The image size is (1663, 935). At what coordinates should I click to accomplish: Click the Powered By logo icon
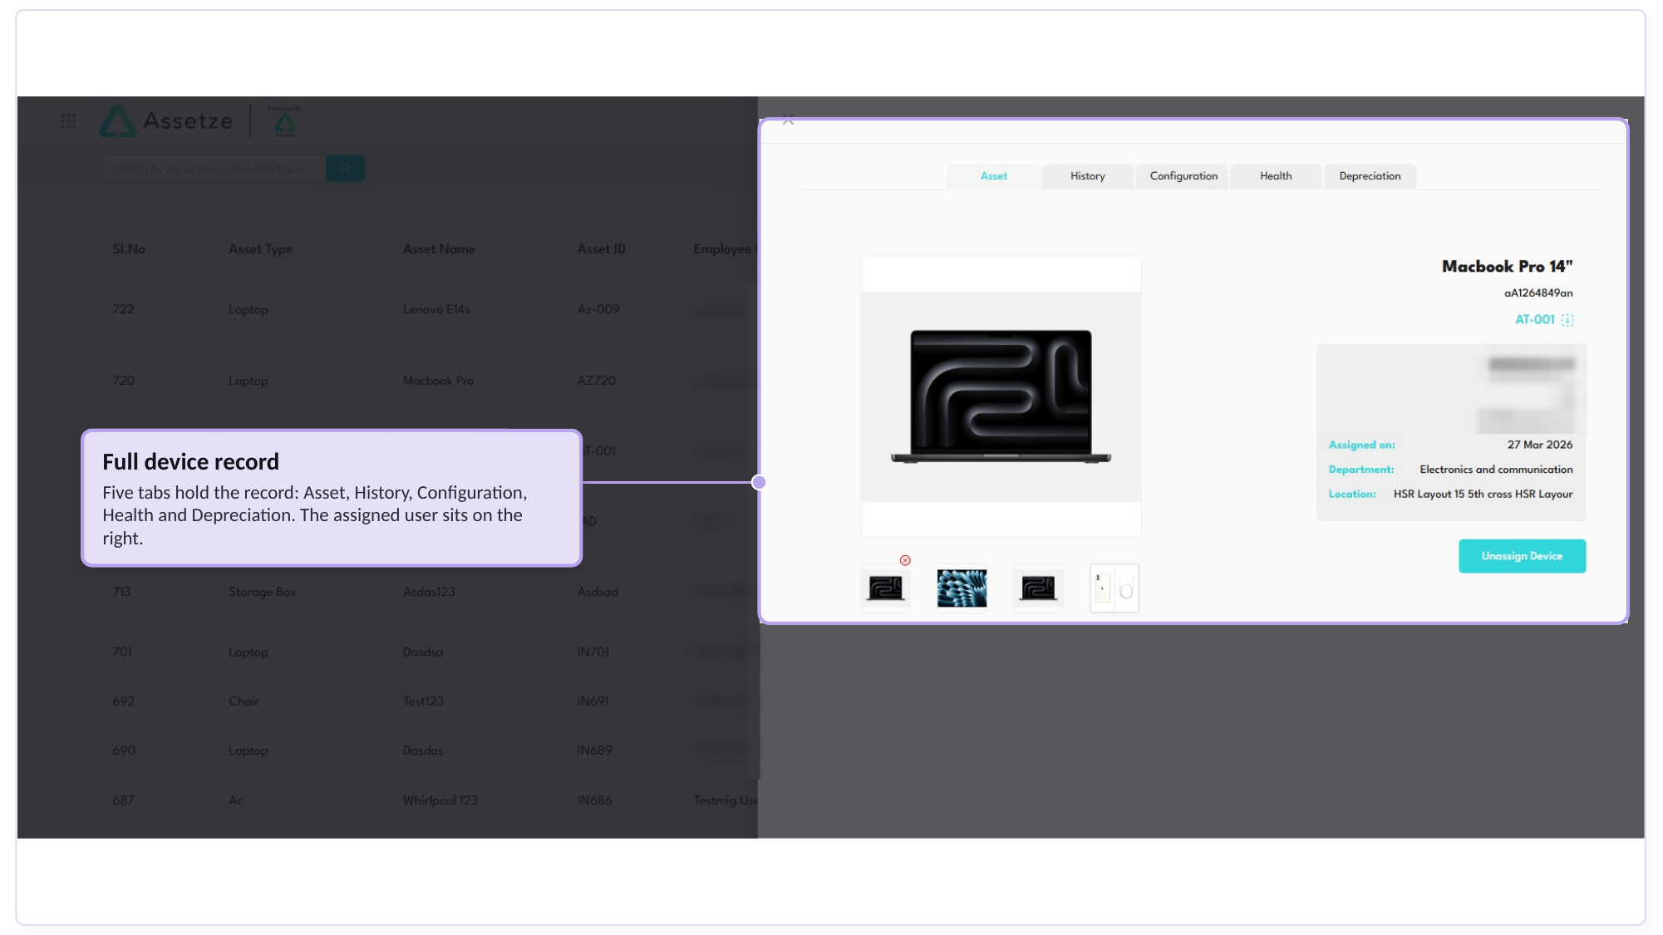[x=285, y=121]
